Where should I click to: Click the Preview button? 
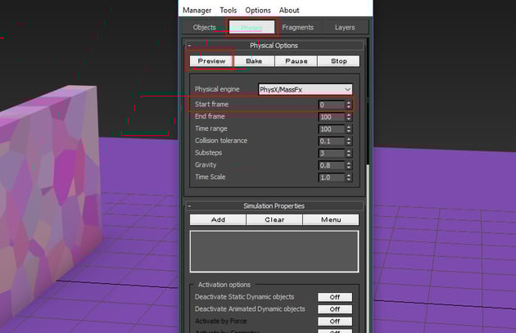click(211, 61)
